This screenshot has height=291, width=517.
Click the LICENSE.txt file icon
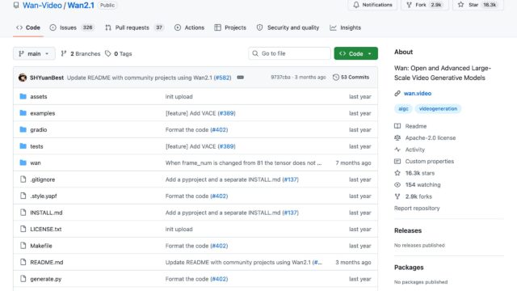23,229
